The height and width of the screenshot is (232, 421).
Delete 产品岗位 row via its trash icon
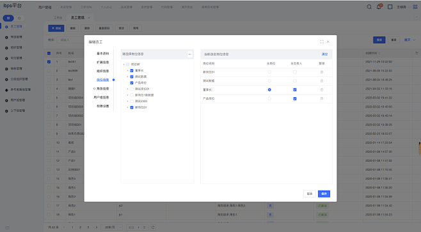click(322, 98)
